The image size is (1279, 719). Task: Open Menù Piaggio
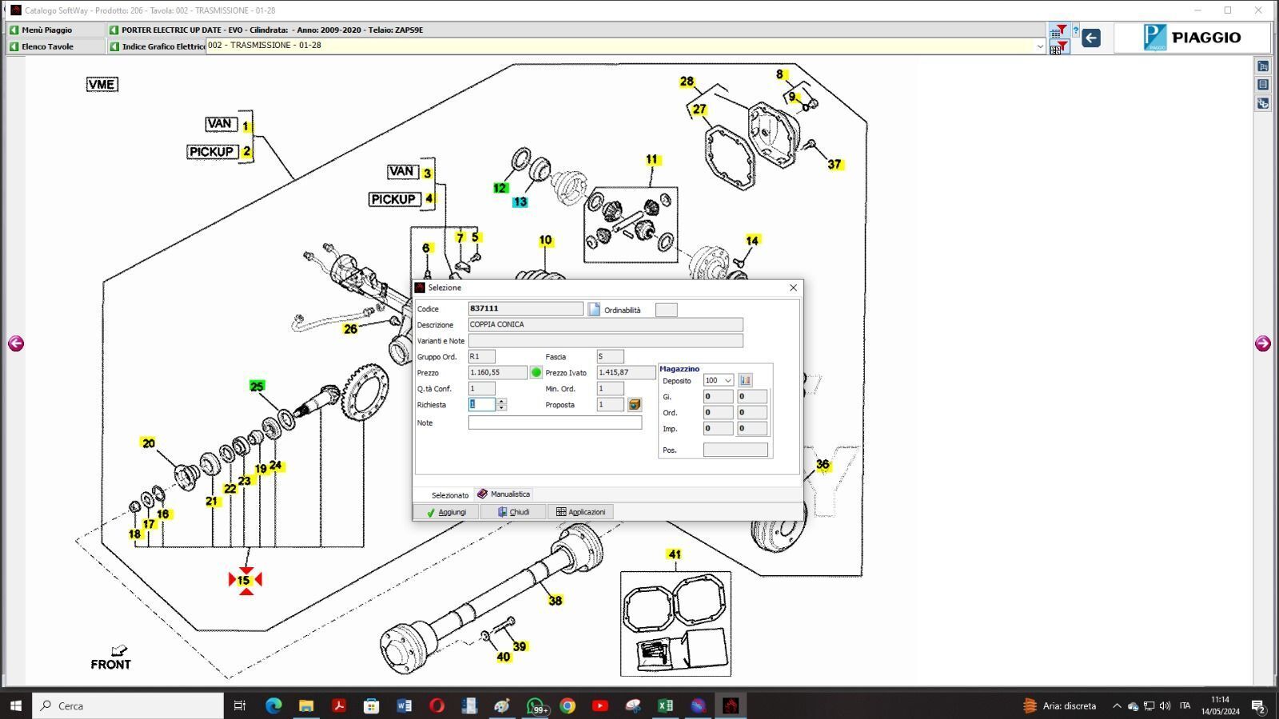46,30
